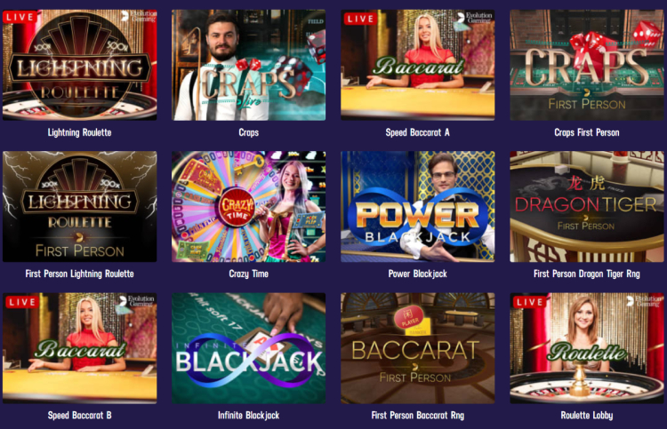Click the LIVE badge on Speed Baccarat A

pos(360,19)
